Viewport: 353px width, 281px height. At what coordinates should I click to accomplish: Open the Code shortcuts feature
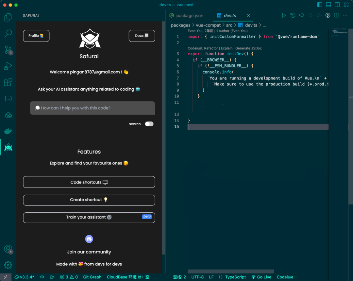(89, 182)
